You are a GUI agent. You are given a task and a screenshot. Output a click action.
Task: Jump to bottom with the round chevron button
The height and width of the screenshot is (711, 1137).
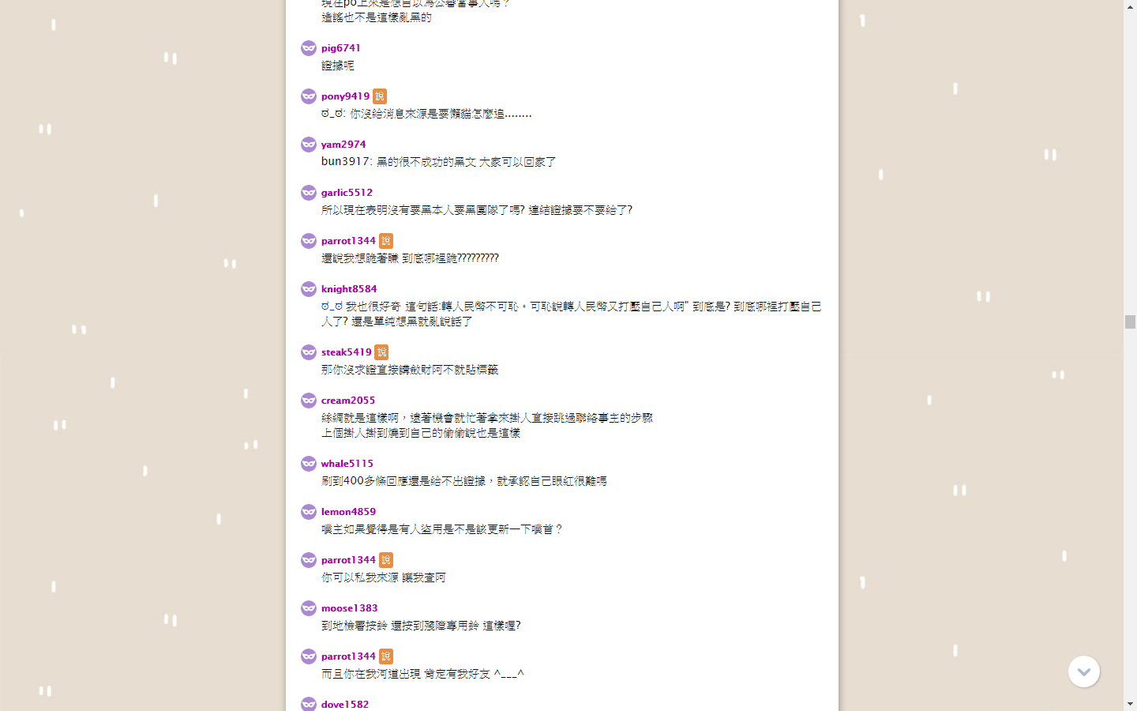[1084, 671]
